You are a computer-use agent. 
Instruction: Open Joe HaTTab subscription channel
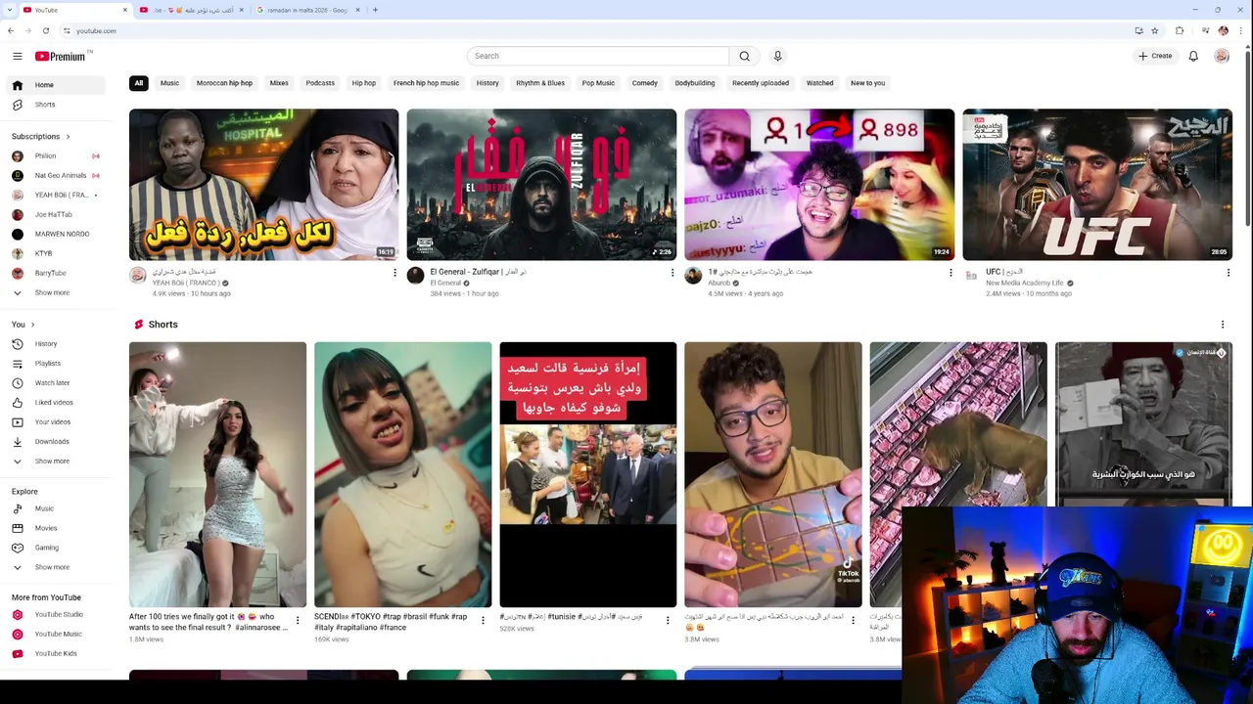(x=55, y=214)
